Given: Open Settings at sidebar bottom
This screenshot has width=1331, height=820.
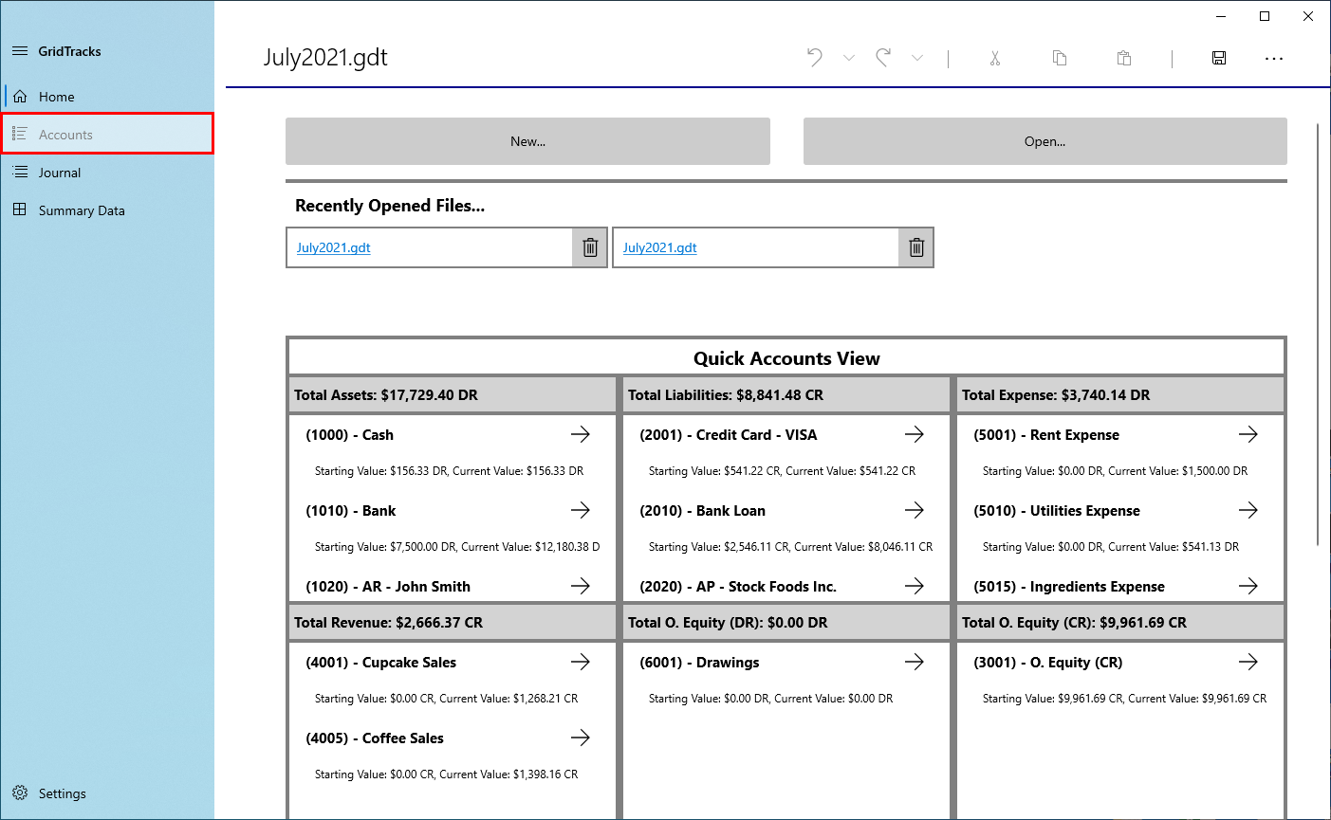Looking at the screenshot, I should click(107, 793).
